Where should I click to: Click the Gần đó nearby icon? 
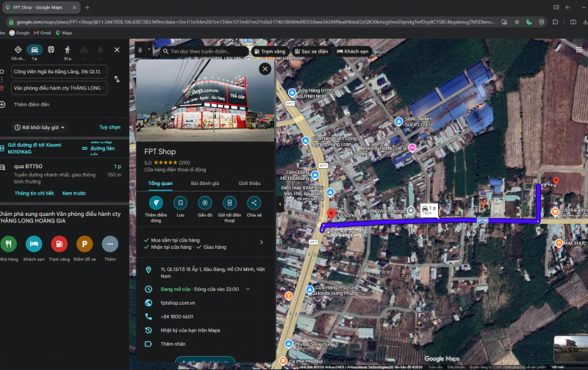205,203
